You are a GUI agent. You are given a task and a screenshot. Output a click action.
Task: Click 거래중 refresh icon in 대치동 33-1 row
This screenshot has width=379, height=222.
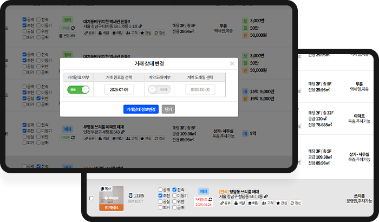[x=73, y=28]
